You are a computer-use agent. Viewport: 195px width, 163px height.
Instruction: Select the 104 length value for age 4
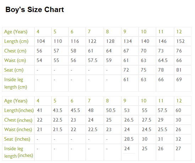(41, 41)
